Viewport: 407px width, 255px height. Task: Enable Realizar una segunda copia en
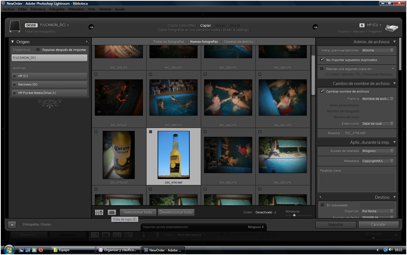322,69
